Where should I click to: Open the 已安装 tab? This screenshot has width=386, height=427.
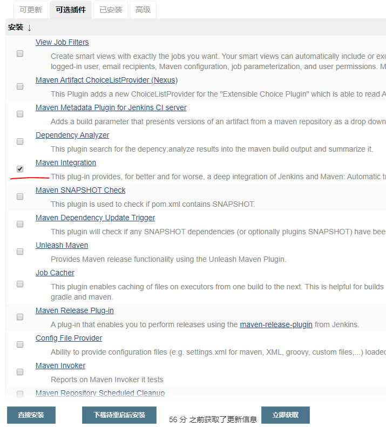pyautogui.click(x=111, y=10)
